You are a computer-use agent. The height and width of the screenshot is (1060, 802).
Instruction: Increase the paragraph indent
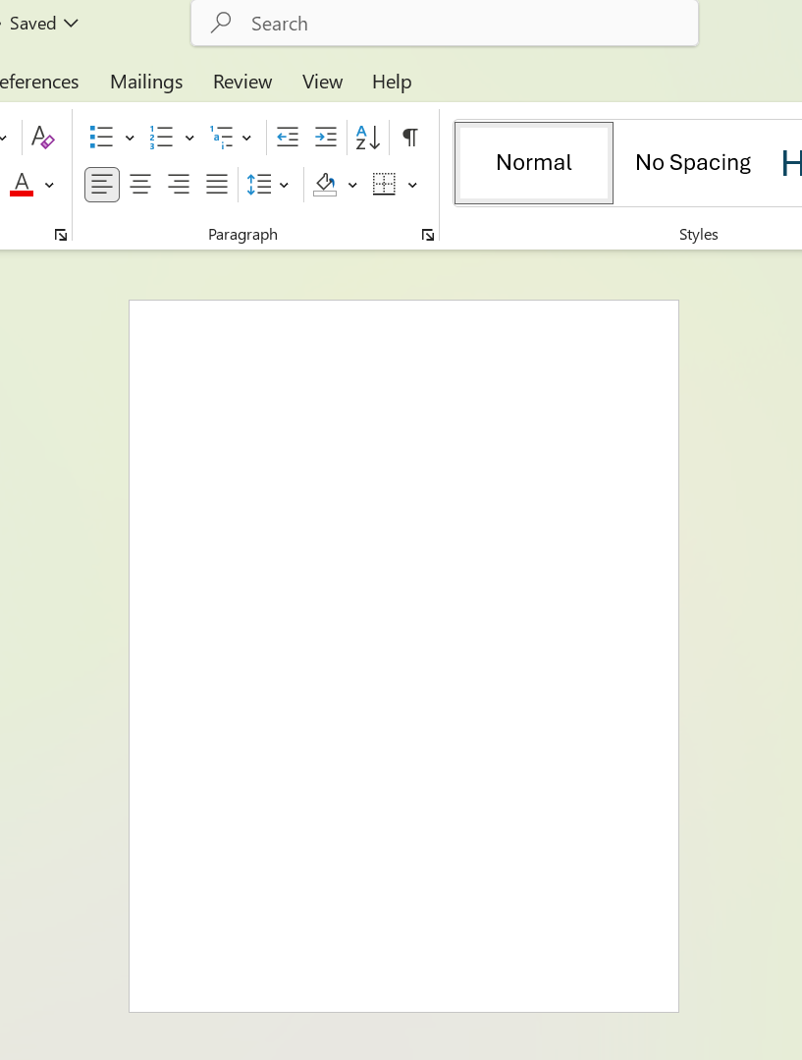pyautogui.click(x=326, y=137)
